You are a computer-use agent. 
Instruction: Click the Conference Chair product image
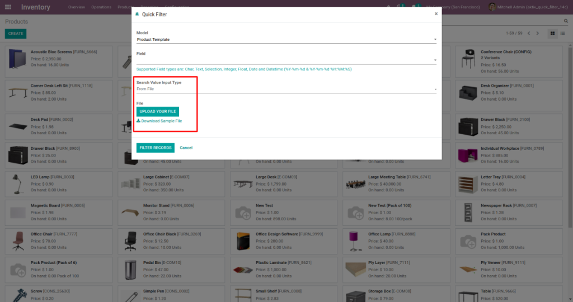coord(468,59)
